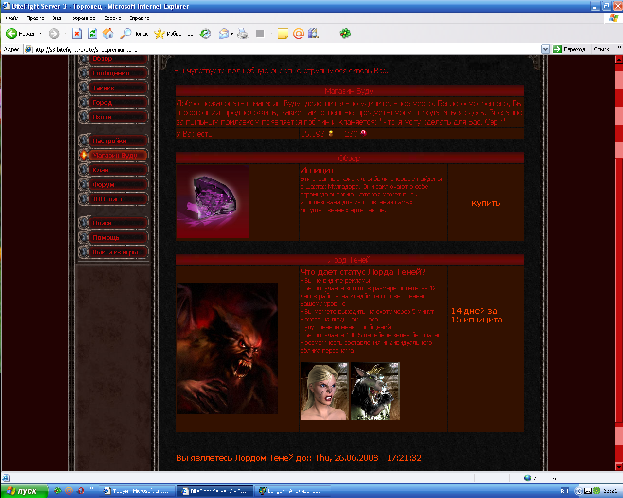This screenshot has width=623, height=498.
Task: Refresh the page using green arrows icon
Action: tap(92, 34)
